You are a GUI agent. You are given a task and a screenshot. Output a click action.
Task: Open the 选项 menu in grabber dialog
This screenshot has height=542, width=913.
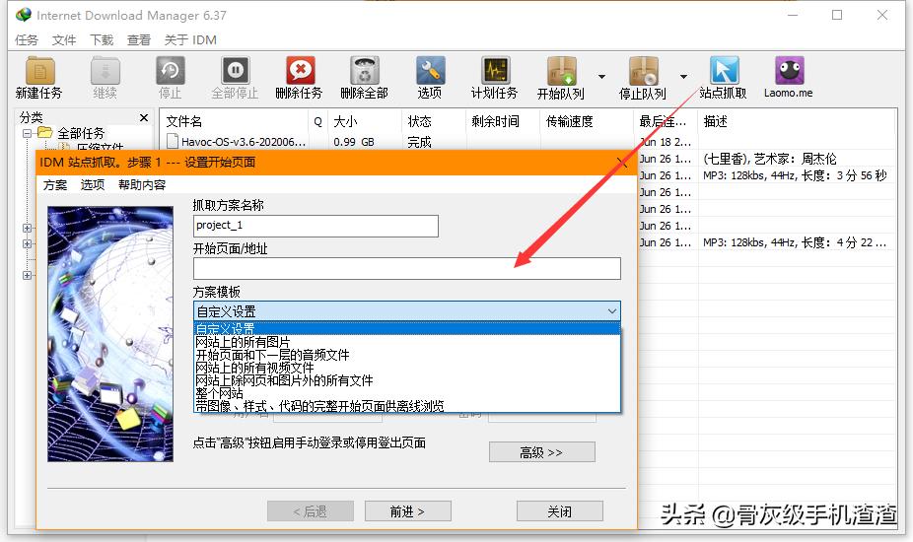tap(93, 185)
